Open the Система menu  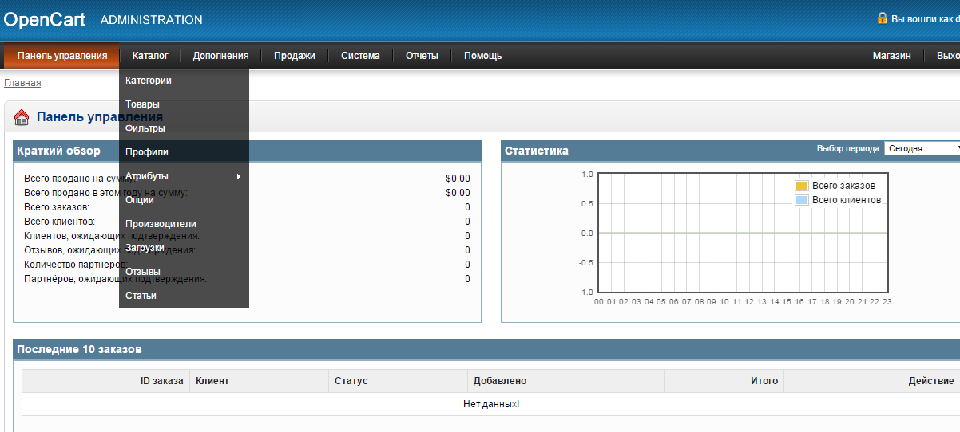pos(360,56)
